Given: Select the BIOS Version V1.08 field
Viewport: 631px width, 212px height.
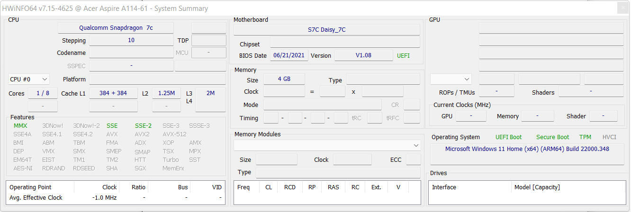Looking at the screenshot, I should point(363,55).
